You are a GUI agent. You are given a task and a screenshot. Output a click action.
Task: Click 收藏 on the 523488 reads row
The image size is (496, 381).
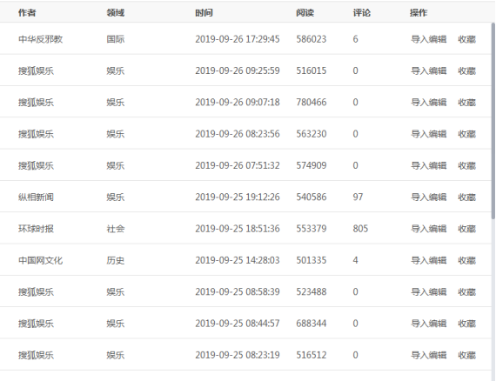click(x=467, y=291)
